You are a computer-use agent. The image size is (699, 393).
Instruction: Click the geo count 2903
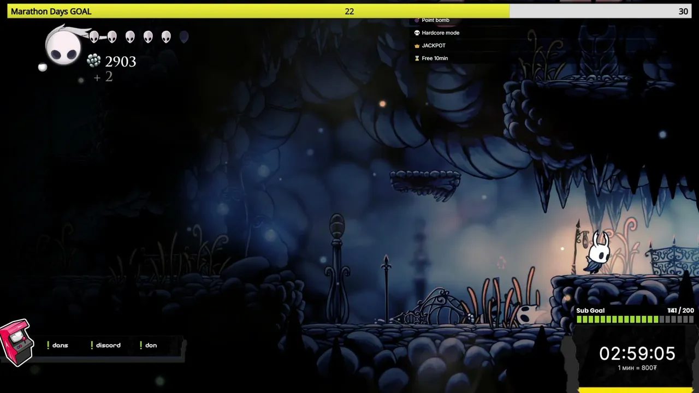pos(120,61)
